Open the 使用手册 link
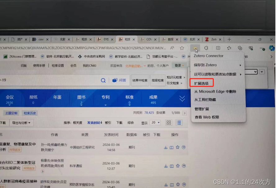276x188 pixels. (39, 66)
